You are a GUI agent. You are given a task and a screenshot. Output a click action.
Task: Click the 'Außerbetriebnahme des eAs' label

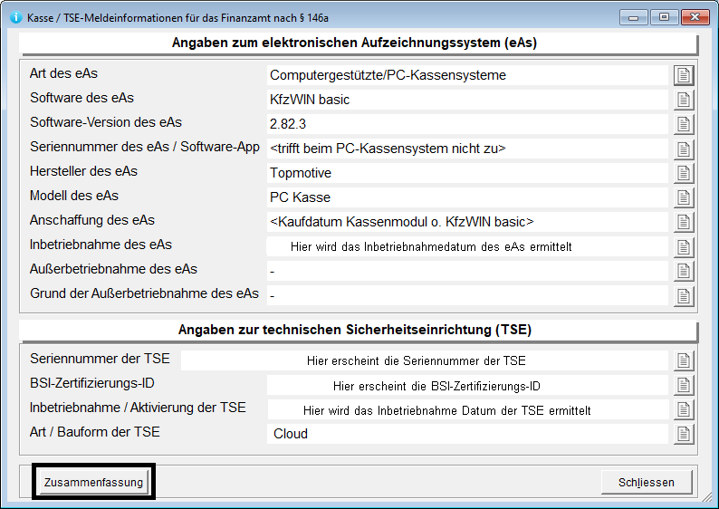114,269
